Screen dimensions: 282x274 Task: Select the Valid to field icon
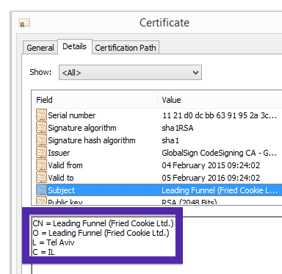(41, 177)
